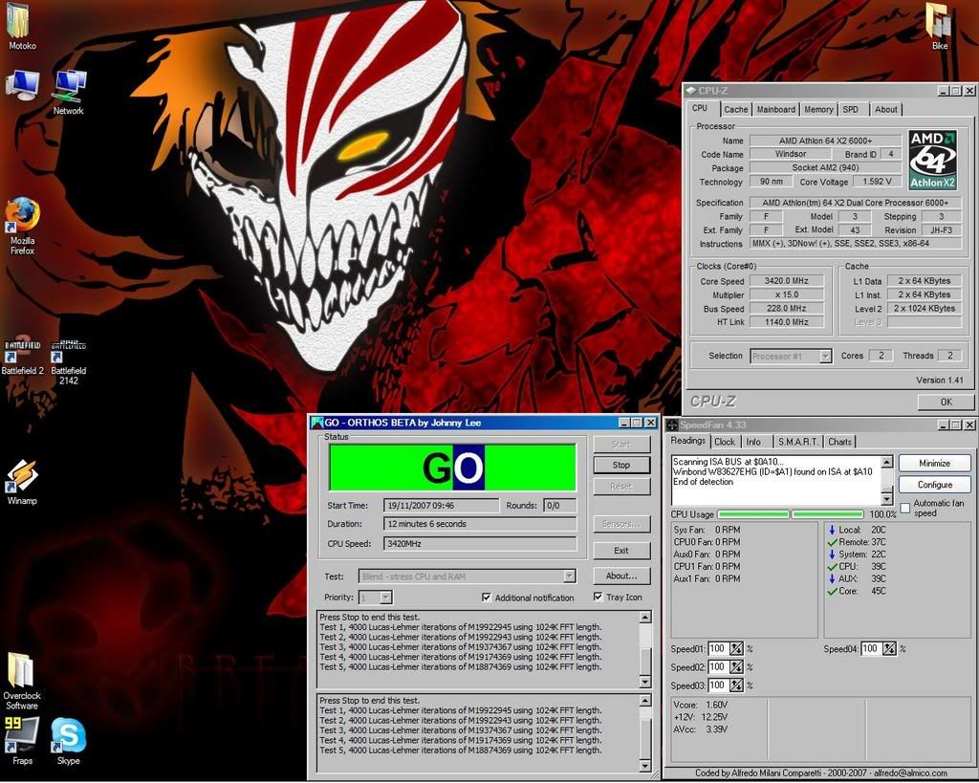Click the SpeedFan detection log scrollbar up arrow
Screen dimensions: 979x783
886,462
